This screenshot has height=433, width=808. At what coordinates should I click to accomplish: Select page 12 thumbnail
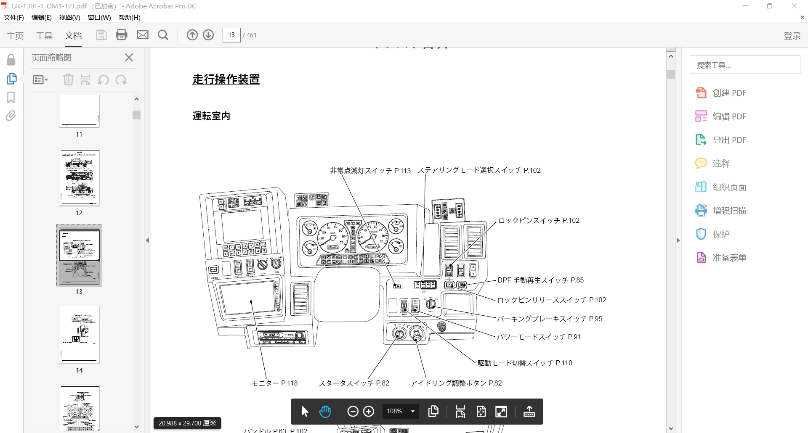[79, 178]
